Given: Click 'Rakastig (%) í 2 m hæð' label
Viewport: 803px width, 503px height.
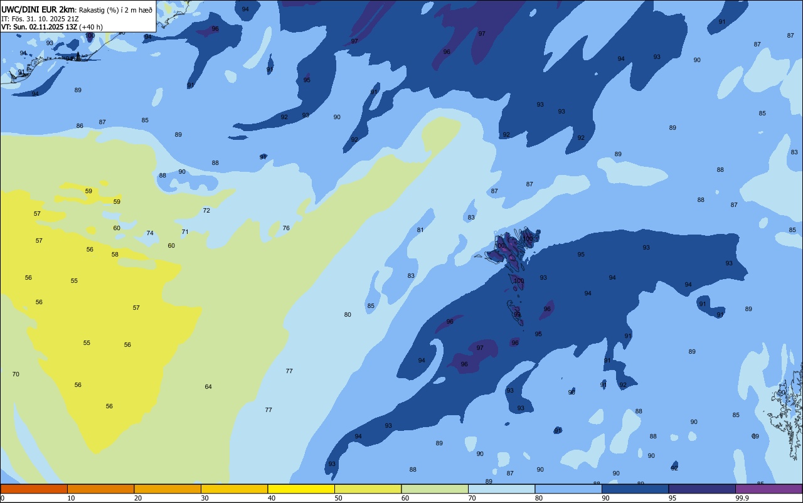Looking at the screenshot, I should (115, 10).
